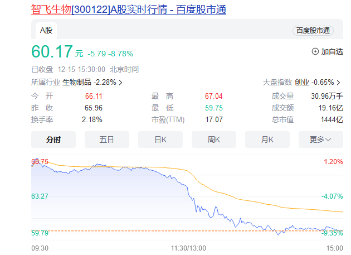
Task: Open the 更多 dropdown
Action: [x=321, y=139]
